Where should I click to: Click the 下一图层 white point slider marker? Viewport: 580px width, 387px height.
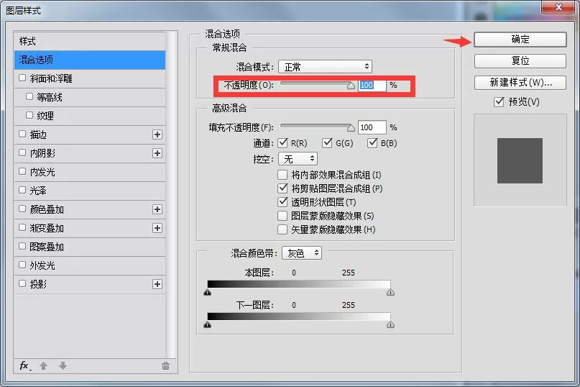(x=390, y=325)
